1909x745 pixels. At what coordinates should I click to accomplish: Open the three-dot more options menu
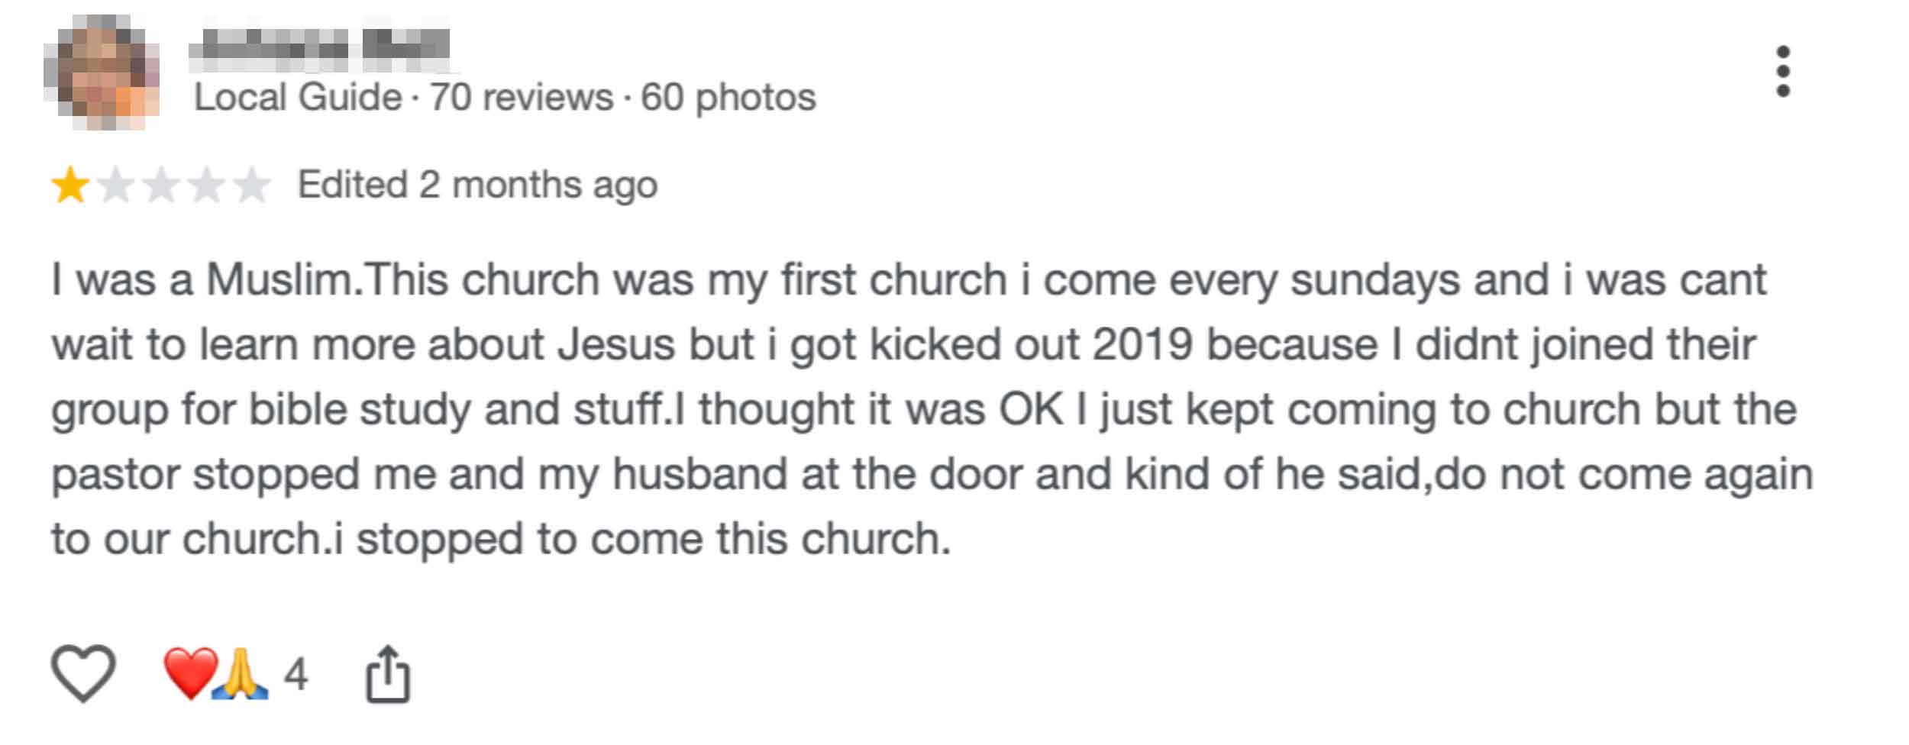1783,72
